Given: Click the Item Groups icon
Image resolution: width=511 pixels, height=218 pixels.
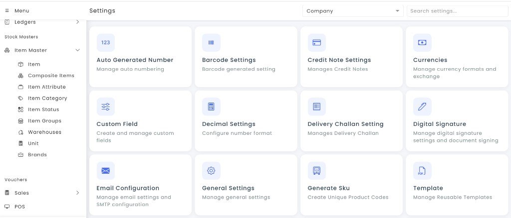Looking at the screenshot, I should point(20,121).
